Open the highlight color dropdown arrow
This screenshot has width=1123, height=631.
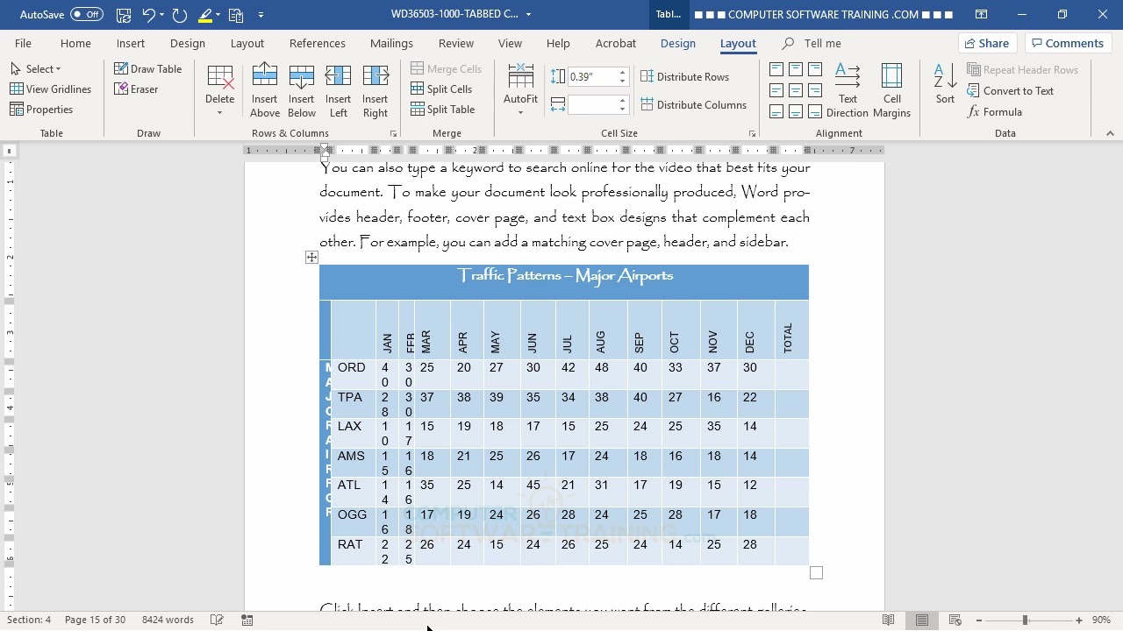pyautogui.click(x=218, y=15)
